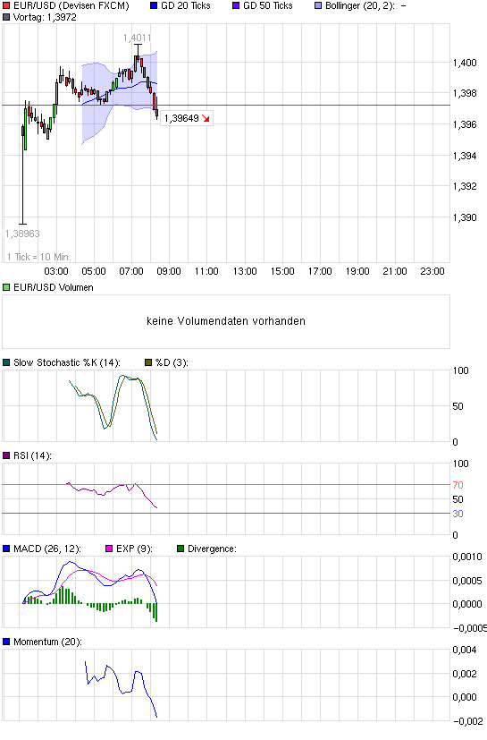This screenshot has width=487, height=740.
Task: Click the 'GD 50 Ticks' legend label
Action: coord(268,5)
